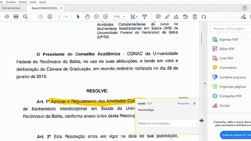Open the find text magnifier

tap(25, 17)
